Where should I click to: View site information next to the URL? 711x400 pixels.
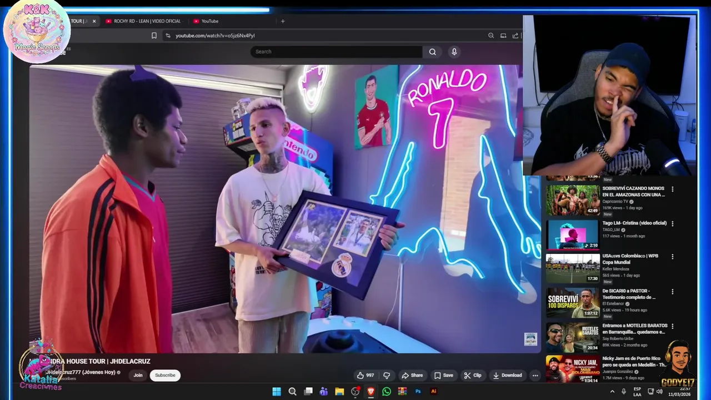[168, 36]
